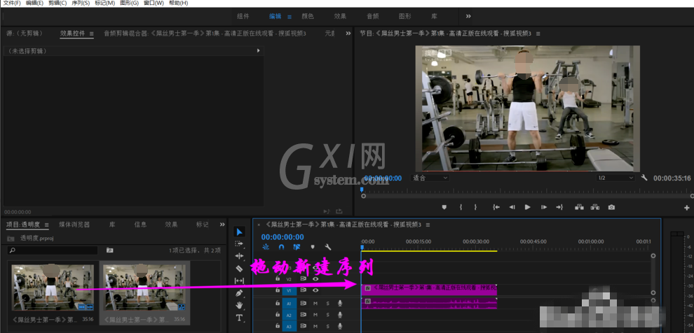
Task: Step back one frame
Action: 512,207
